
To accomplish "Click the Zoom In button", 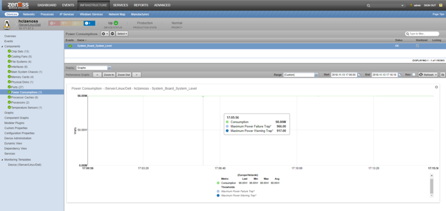I will (x=109, y=75).
